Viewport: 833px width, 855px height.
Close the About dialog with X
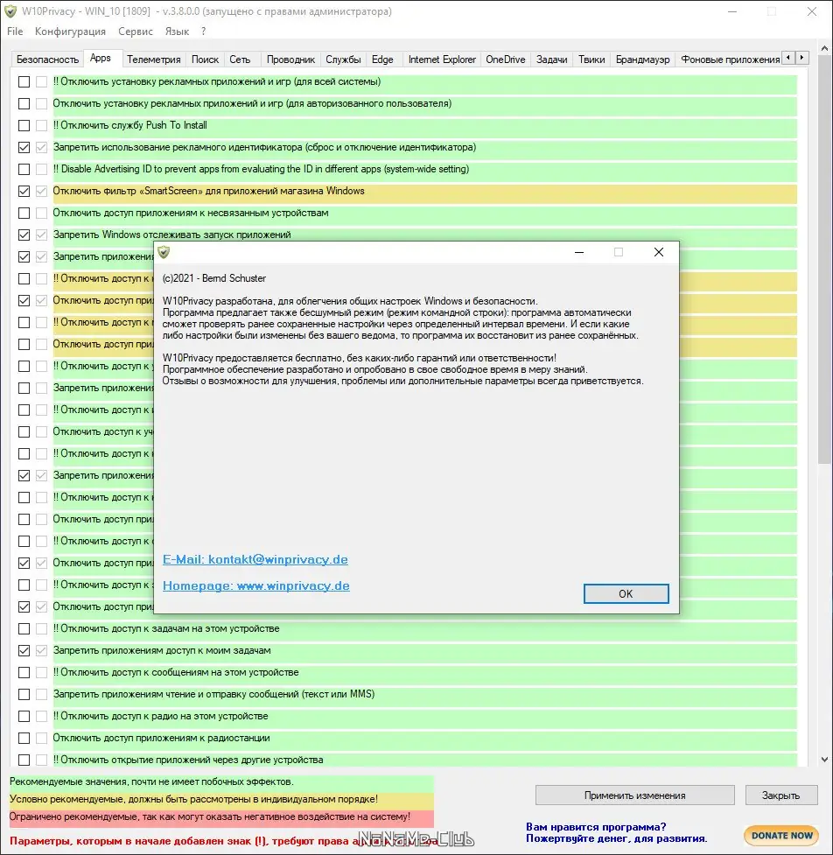(659, 252)
